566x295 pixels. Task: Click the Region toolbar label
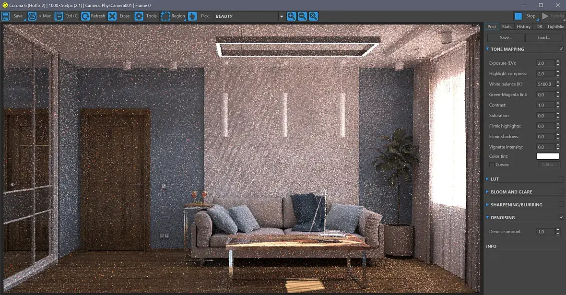click(x=178, y=16)
